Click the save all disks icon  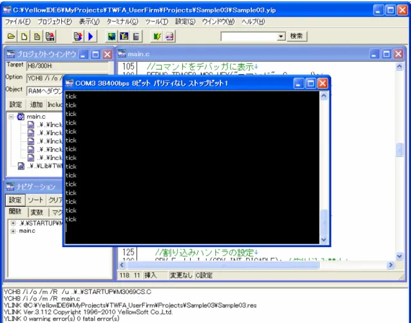tap(50, 37)
